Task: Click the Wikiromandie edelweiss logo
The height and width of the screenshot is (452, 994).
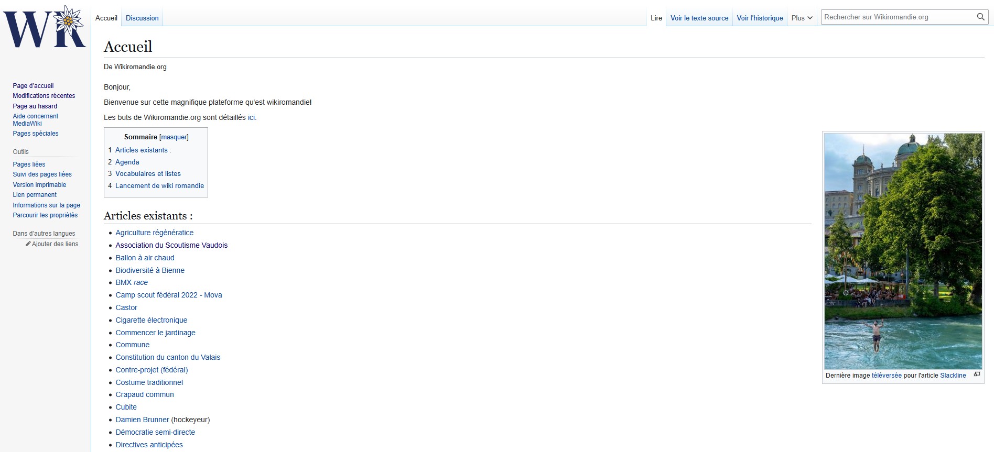Action: pyautogui.click(x=45, y=27)
